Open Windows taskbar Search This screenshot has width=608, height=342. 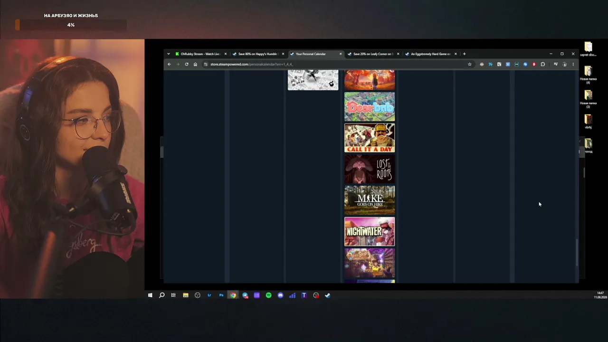pos(161,295)
